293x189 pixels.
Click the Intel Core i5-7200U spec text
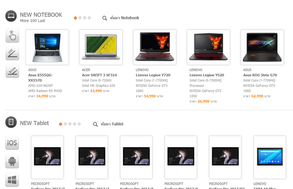[x=97, y=80]
